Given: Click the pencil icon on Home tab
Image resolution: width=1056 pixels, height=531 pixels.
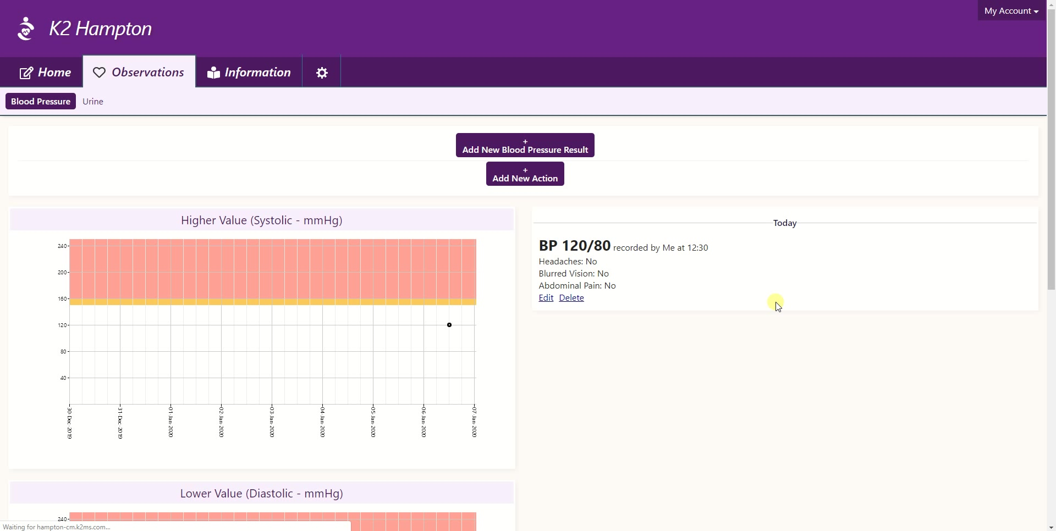Looking at the screenshot, I should pos(26,73).
